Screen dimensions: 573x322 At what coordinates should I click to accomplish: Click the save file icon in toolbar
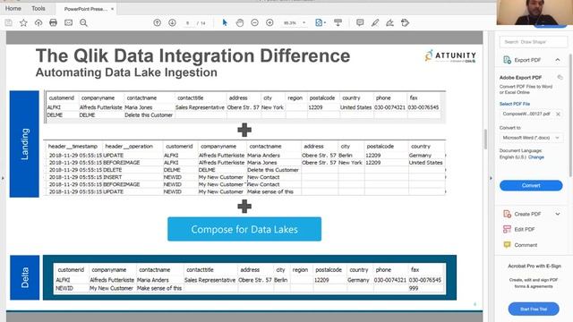8,22
